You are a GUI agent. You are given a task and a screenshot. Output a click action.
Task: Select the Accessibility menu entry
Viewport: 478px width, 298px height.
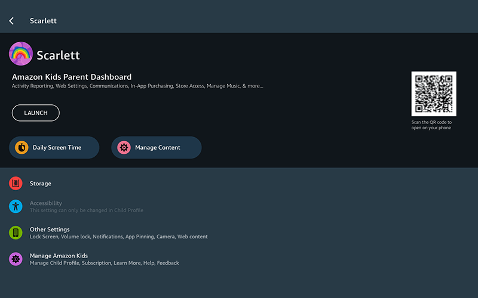click(46, 203)
